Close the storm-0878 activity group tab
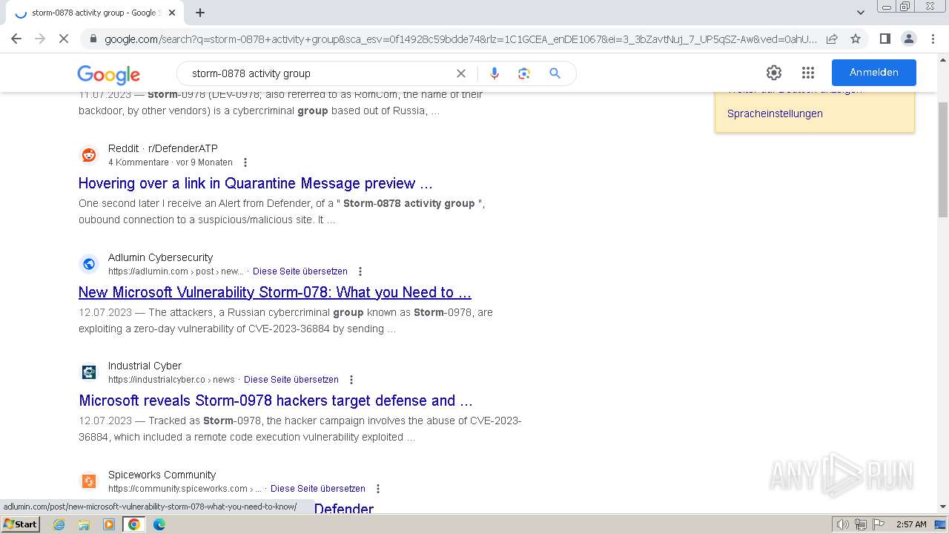Screen dimensions: 949x534 [172, 13]
